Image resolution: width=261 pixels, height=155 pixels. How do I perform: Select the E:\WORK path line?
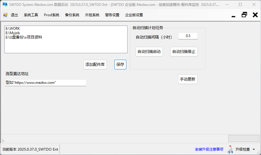(13, 29)
